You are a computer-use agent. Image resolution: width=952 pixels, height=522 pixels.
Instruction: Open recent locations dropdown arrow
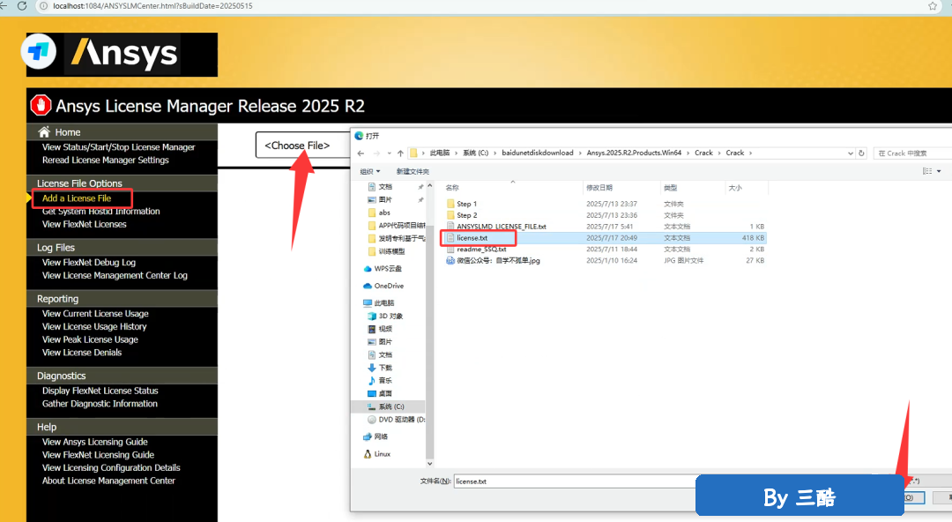(390, 153)
